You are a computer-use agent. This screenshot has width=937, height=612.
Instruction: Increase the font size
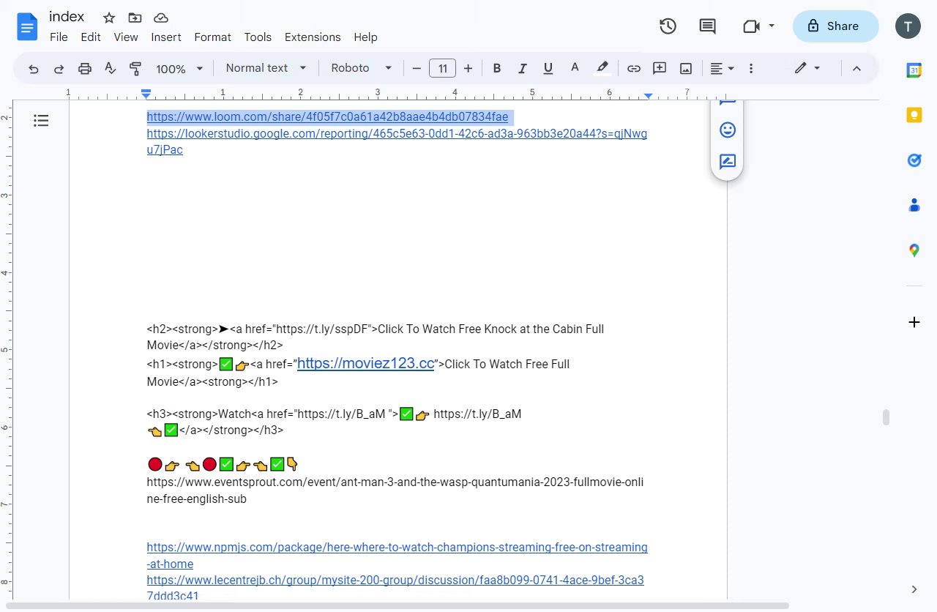pos(468,68)
